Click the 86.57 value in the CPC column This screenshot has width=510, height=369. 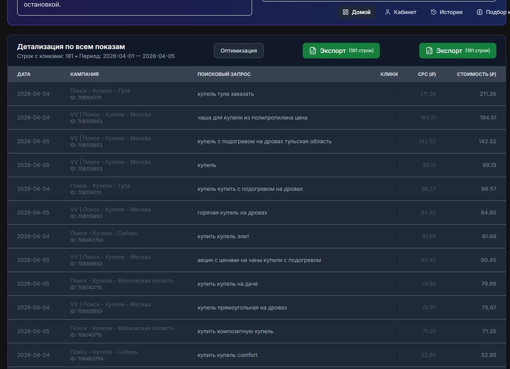(429, 189)
